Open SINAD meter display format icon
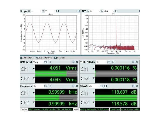160x120 pixels. click(x=101, y=86)
